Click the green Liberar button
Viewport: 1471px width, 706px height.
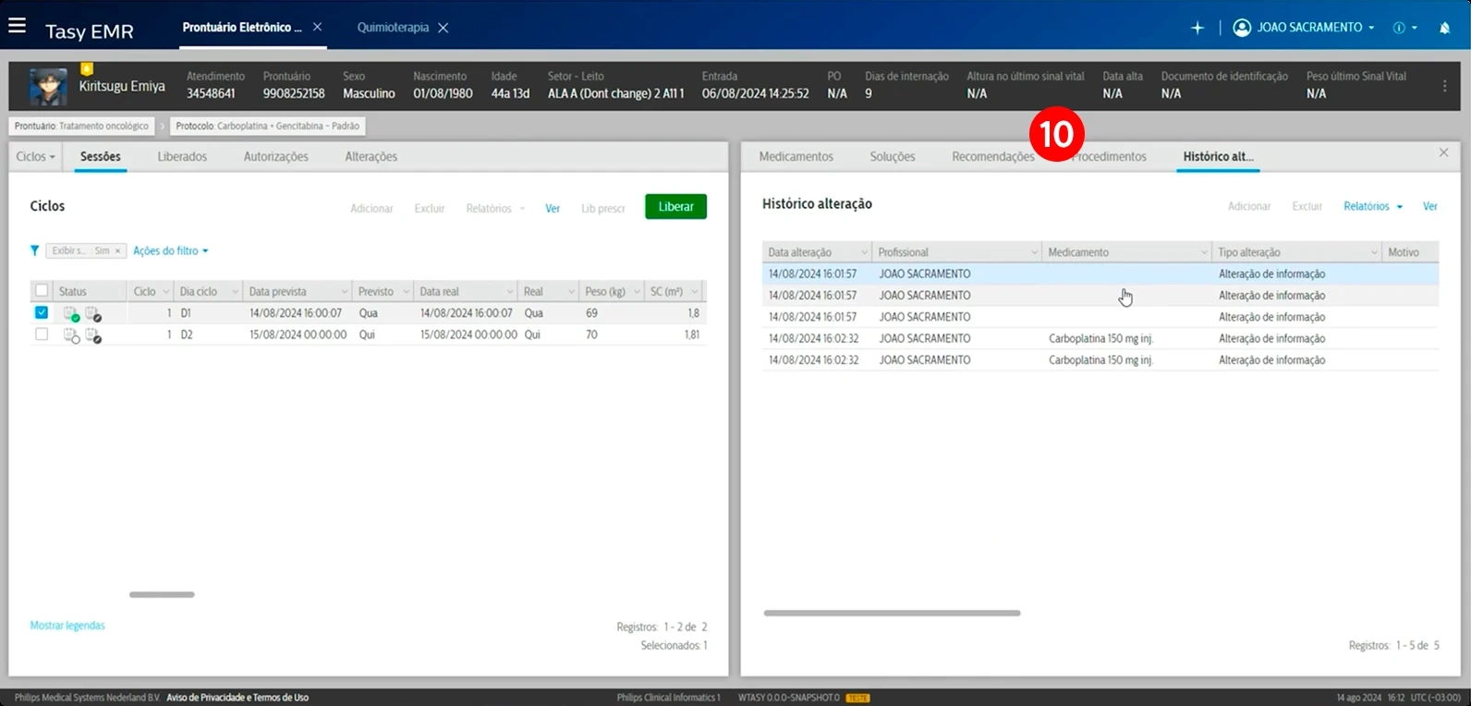tap(675, 207)
